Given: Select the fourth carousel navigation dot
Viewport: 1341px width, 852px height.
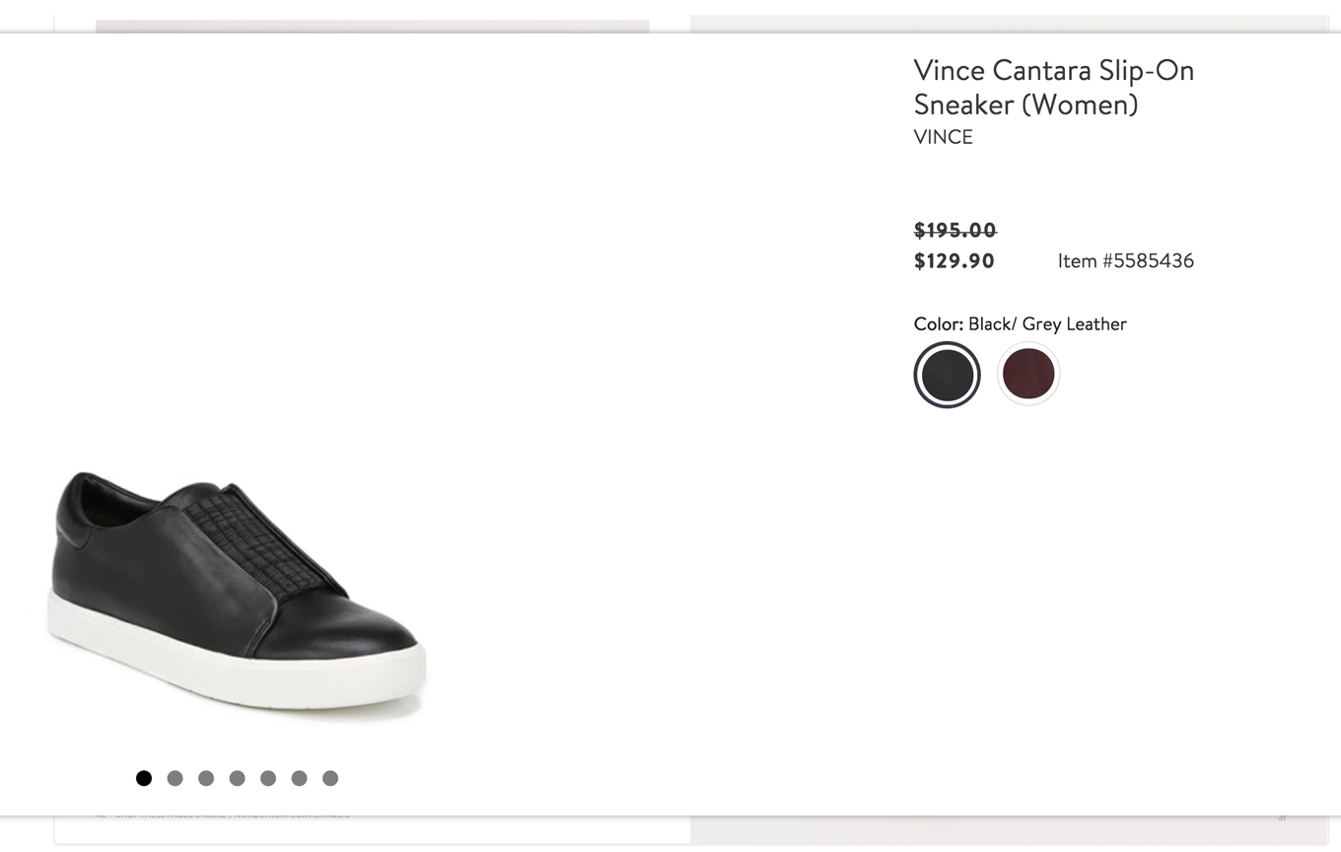Looking at the screenshot, I should pos(237,778).
